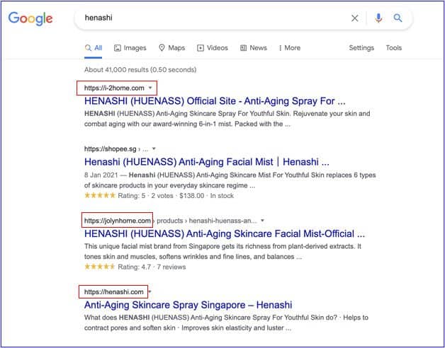Select the All results tab
This screenshot has width=445, height=348.
pyautogui.click(x=94, y=48)
